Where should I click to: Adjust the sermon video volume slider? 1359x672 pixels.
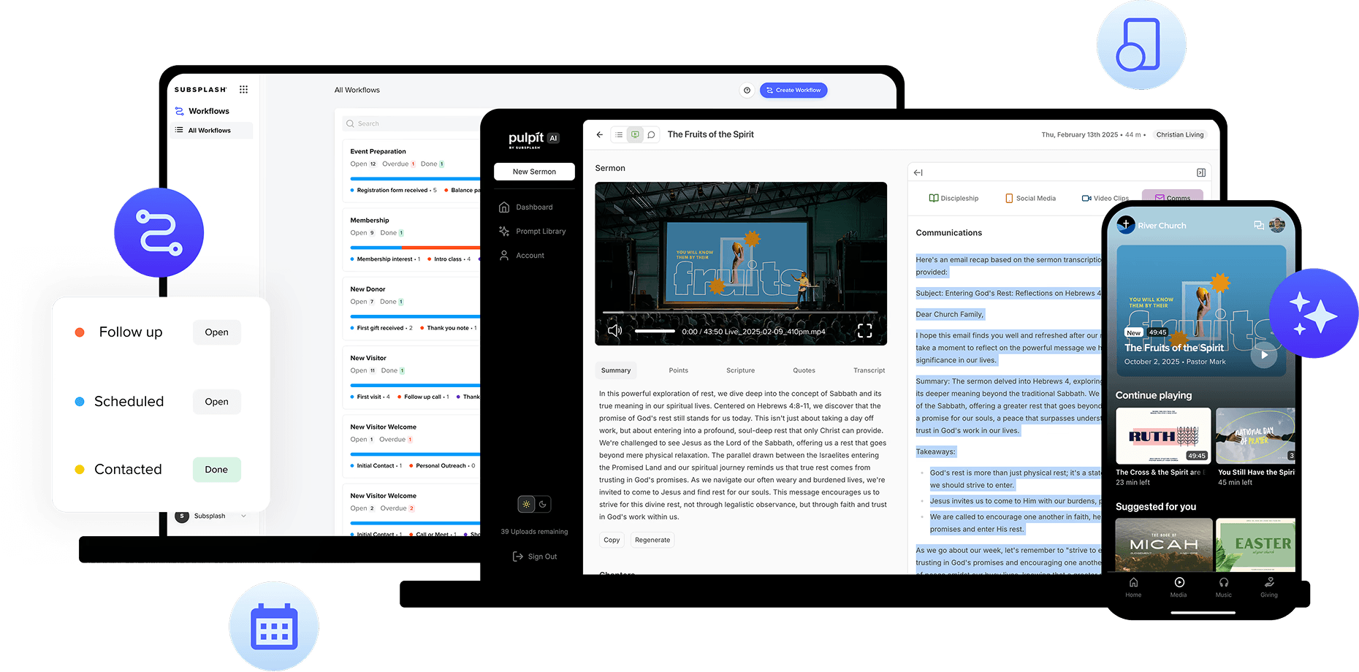(x=655, y=331)
